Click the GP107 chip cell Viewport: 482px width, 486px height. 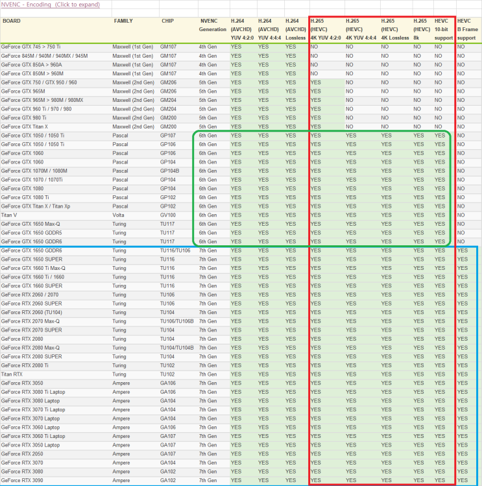coord(167,136)
